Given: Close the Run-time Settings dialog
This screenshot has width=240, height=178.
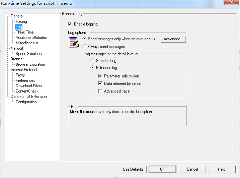Looking at the screenshot, I should tap(231, 3).
